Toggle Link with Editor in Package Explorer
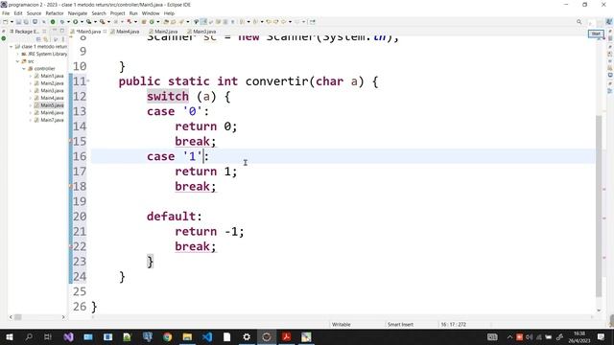The image size is (614, 345). 46,39
